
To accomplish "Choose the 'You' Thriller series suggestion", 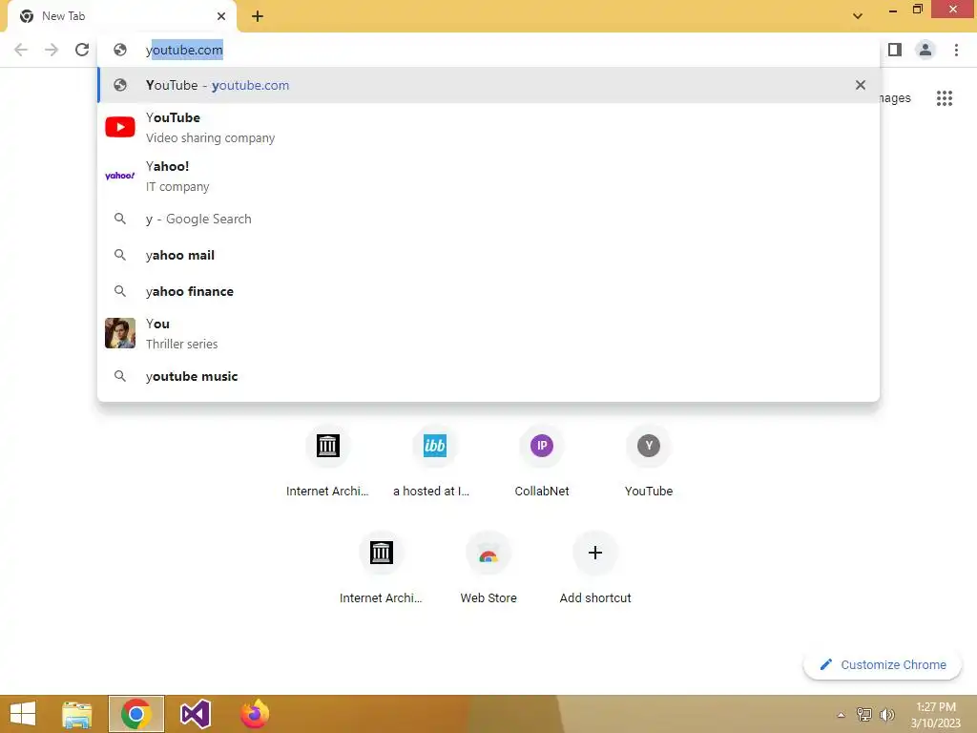I will (488, 333).
